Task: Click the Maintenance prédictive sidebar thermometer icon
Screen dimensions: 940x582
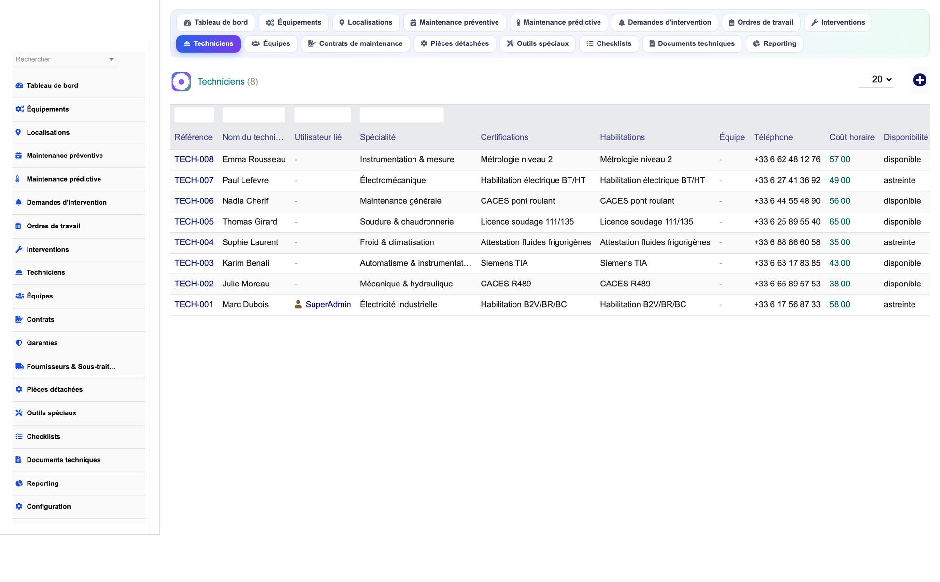Action: coord(18,179)
